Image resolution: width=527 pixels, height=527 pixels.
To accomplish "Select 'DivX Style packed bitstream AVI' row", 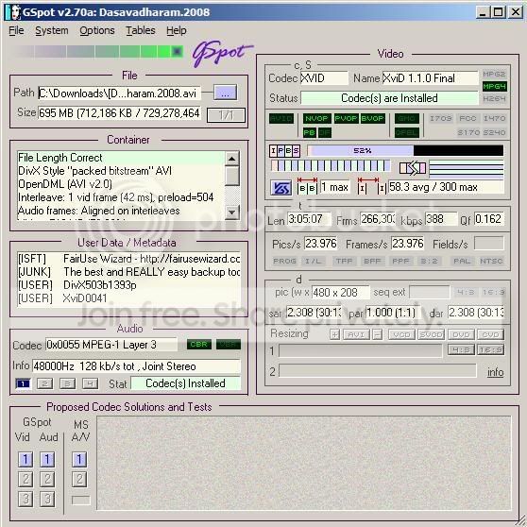I will pyautogui.click(x=121, y=171).
